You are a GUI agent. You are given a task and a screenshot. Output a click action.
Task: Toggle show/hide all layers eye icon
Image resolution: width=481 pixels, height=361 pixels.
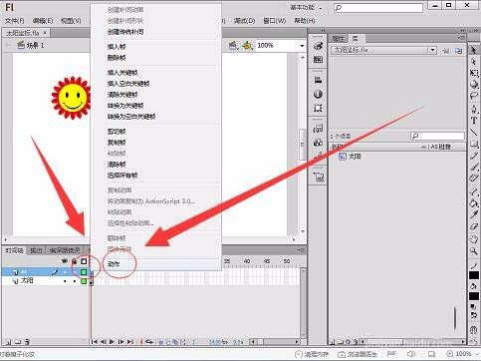(x=65, y=261)
